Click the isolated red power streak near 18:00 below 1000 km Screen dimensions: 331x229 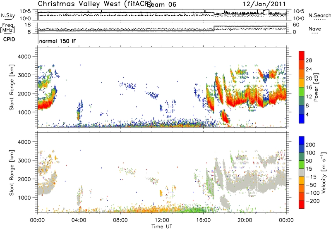click(225, 117)
